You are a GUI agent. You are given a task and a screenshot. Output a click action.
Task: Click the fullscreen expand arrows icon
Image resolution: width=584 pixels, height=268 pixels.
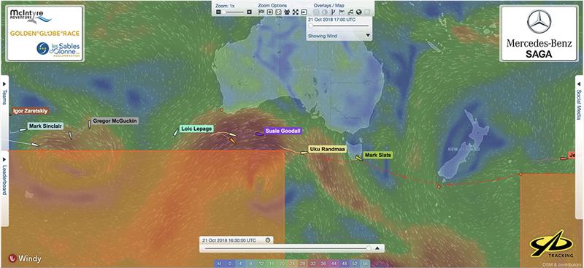(296, 12)
